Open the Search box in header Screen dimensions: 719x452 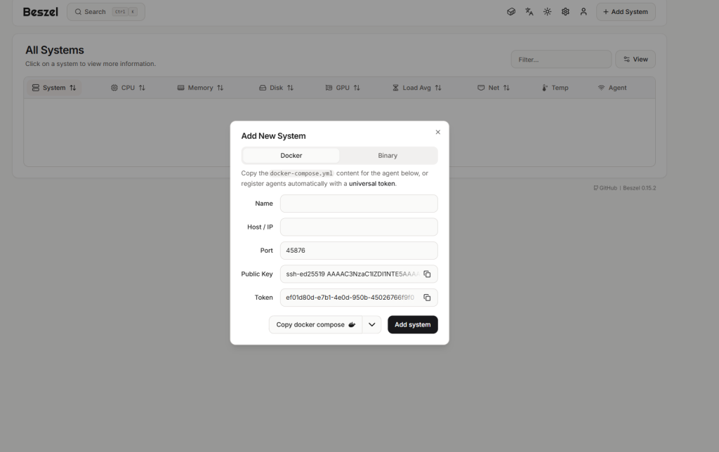tap(105, 12)
